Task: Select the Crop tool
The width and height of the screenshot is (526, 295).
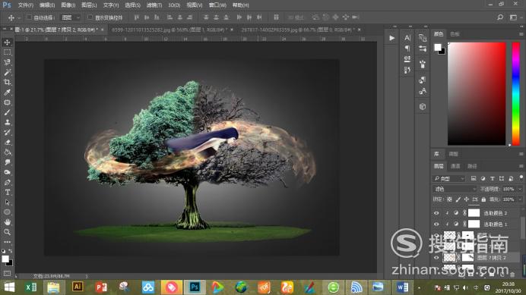Action: 7,83
